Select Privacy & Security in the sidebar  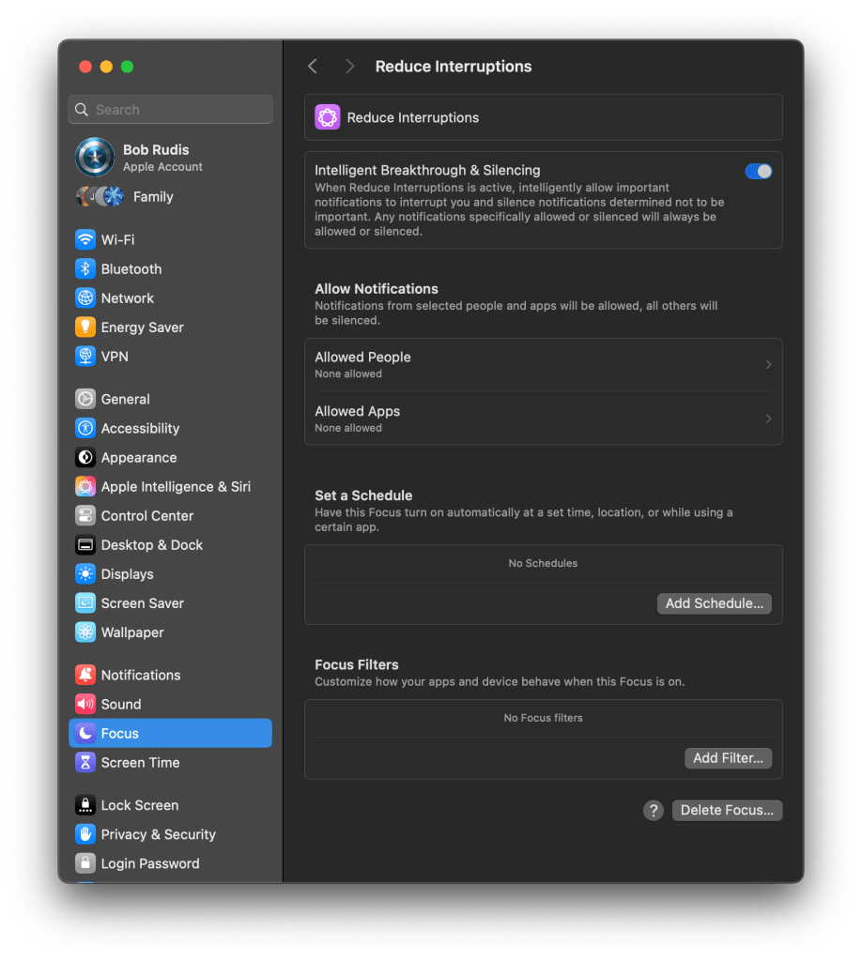(158, 834)
